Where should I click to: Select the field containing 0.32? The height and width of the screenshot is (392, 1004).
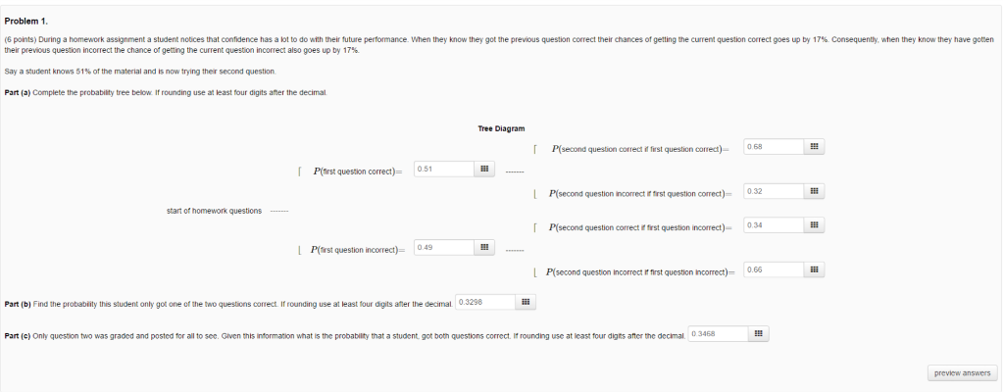pos(775,191)
